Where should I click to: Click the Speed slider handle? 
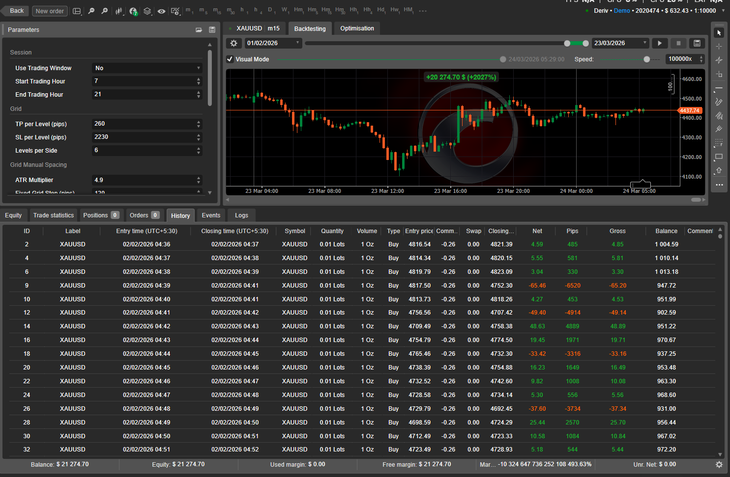click(647, 59)
